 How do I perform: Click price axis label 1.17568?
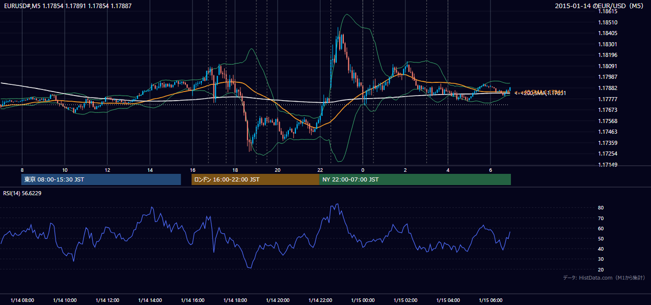608,121
